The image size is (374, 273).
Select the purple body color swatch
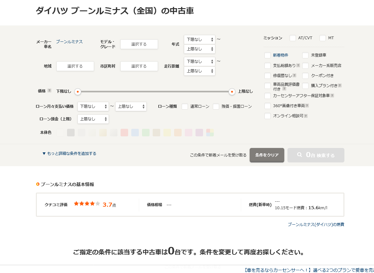point(199,133)
